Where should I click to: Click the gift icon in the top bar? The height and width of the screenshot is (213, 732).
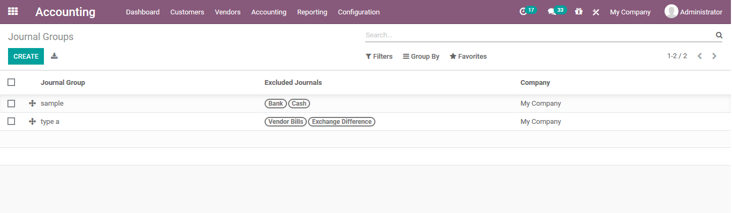tap(579, 11)
